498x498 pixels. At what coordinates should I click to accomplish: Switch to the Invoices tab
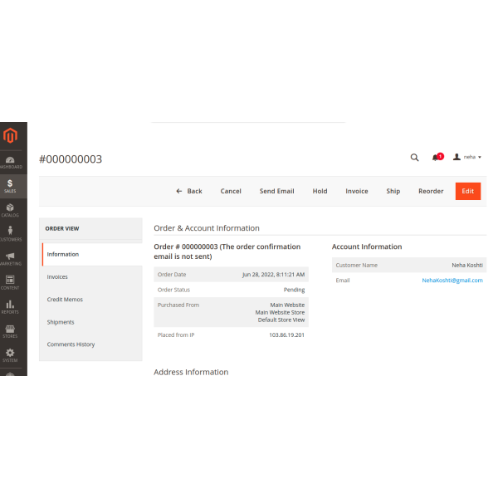(58, 277)
